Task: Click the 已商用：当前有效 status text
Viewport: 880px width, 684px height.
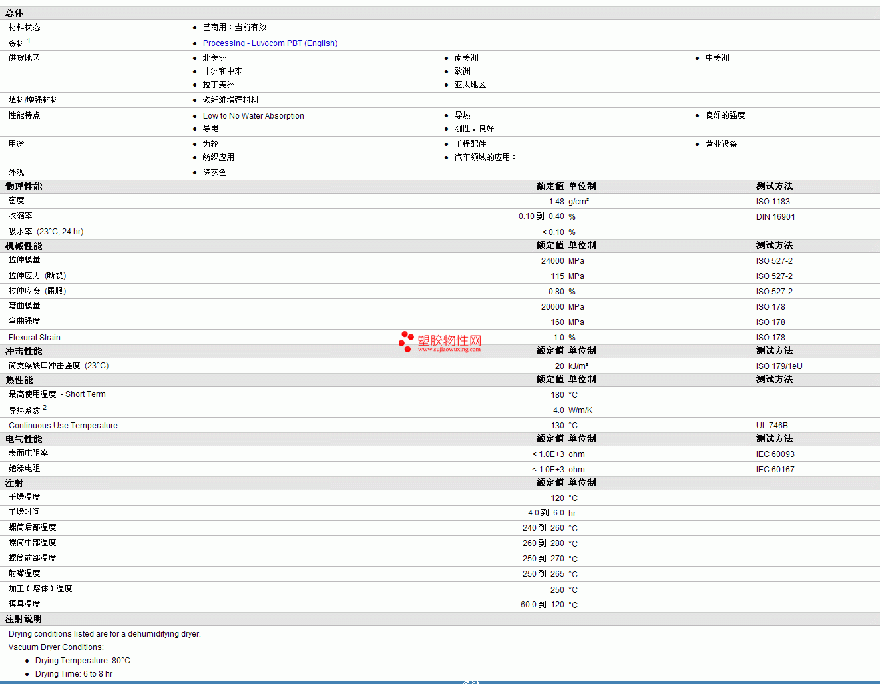Action: [234, 27]
